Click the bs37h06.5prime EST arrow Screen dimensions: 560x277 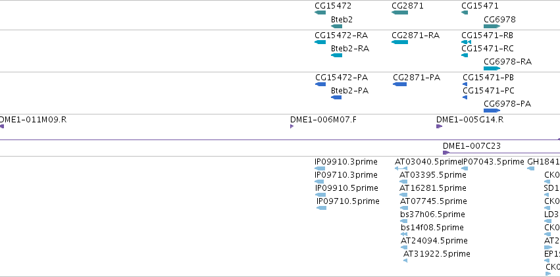tap(404, 221)
